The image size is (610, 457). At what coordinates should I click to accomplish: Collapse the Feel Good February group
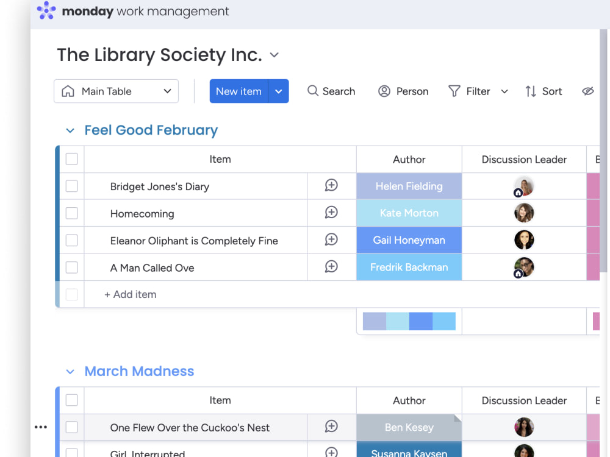(70, 130)
